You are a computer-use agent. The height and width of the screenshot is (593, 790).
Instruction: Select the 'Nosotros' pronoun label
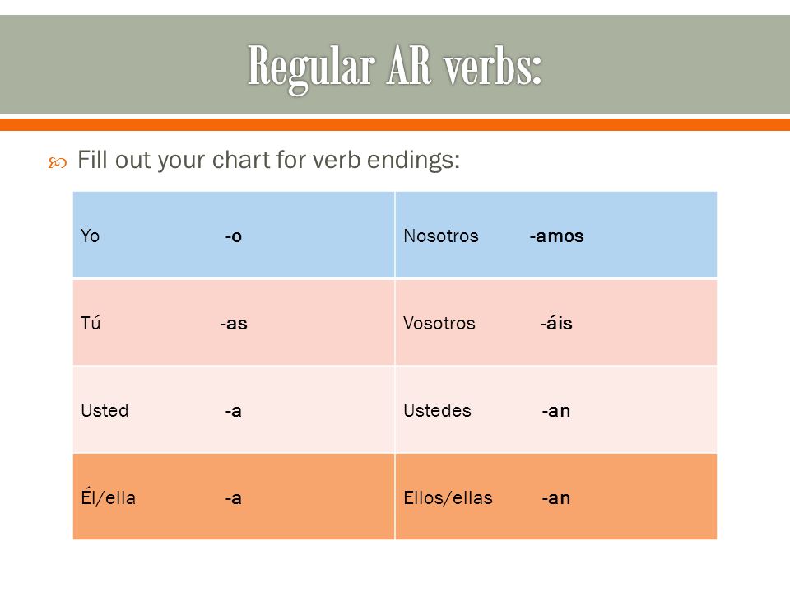point(441,236)
